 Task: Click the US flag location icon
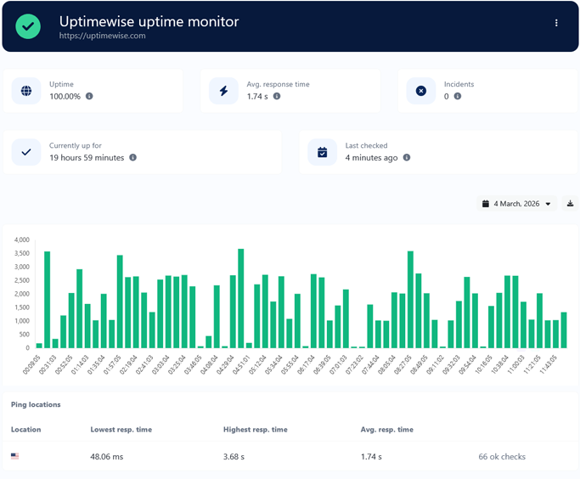click(x=15, y=457)
